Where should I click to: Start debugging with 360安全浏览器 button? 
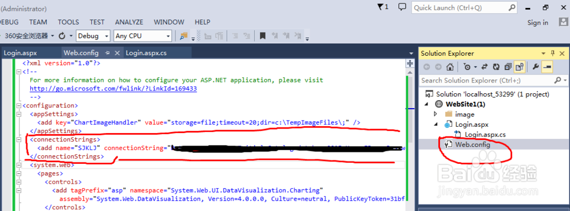26,36
